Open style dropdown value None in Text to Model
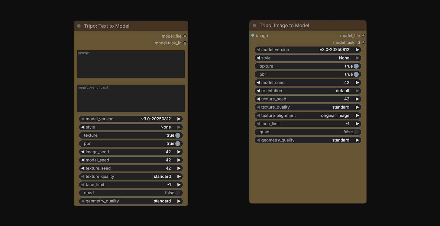The image size is (440, 226). pos(166,127)
